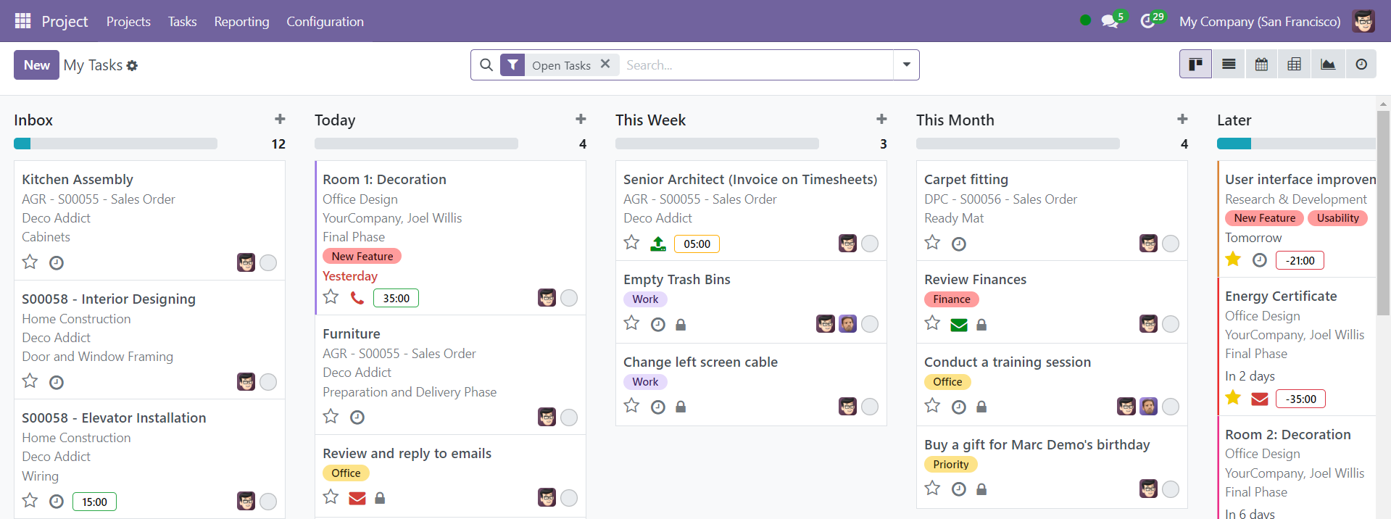
Task: Open the graph view icon
Action: pyautogui.click(x=1328, y=65)
